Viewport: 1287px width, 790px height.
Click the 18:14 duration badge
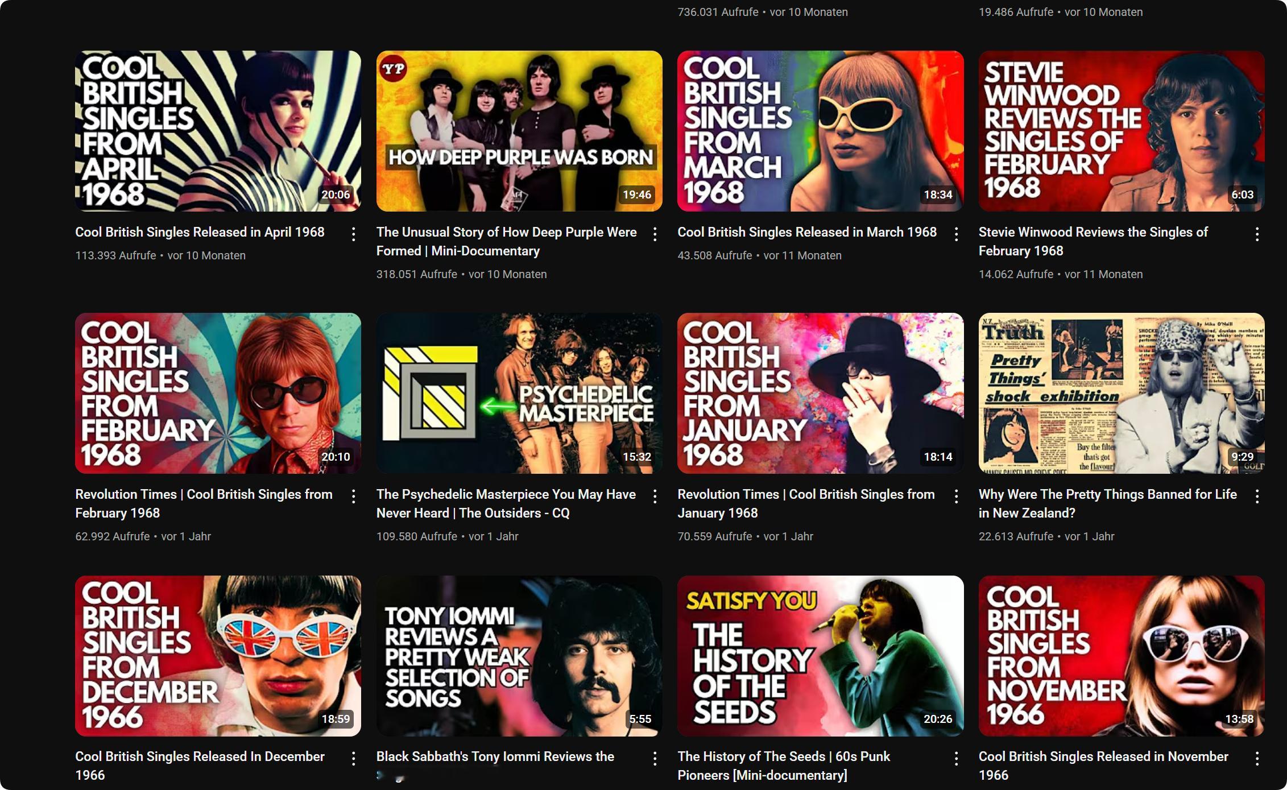pyautogui.click(x=938, y=457)
